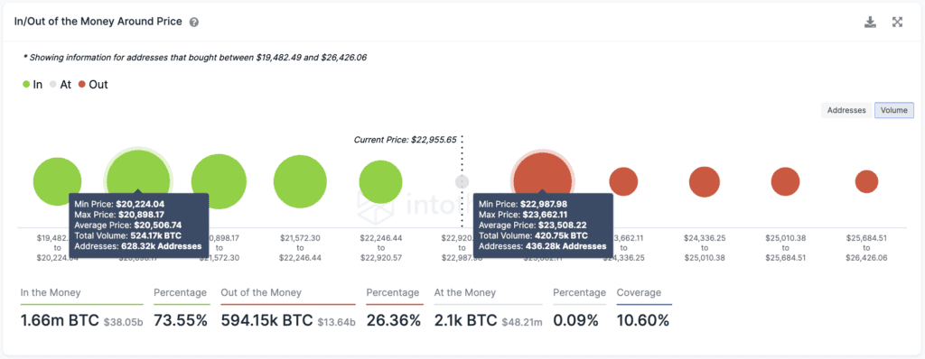This screenshot has width=925, height=359.
Task: Click the red bubble above $24,336.25 range
Action: [705, 181]
